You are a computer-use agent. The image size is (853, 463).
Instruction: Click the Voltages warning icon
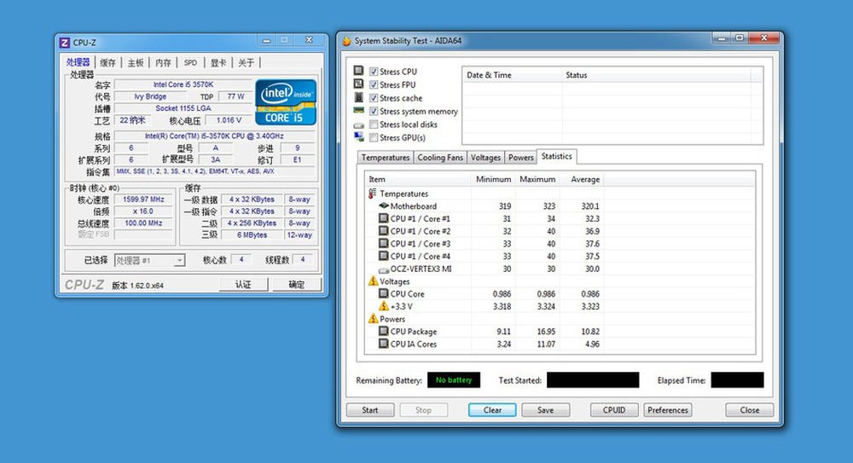click(373, 281)
